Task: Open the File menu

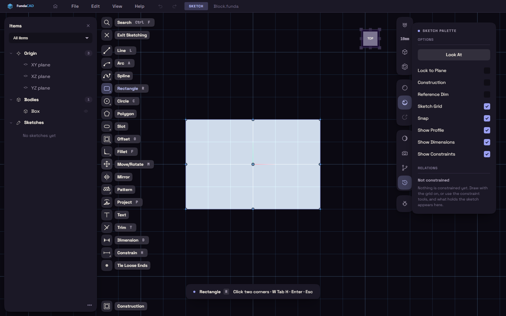Action: point(75,6)
